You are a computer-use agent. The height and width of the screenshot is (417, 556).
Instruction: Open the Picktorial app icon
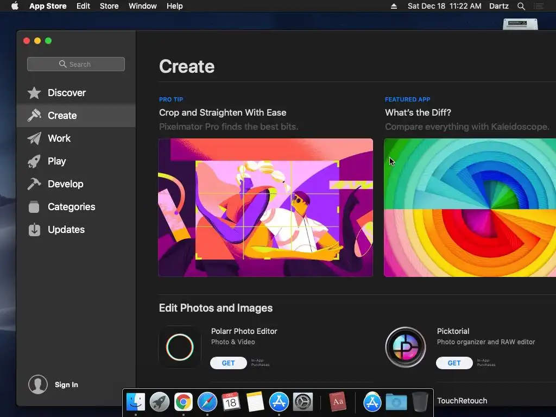406,347
